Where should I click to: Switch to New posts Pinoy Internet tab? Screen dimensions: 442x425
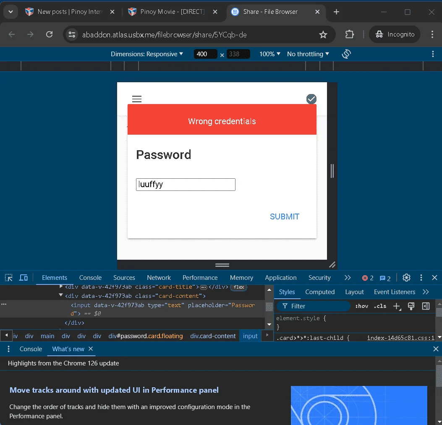coord(64,12)
